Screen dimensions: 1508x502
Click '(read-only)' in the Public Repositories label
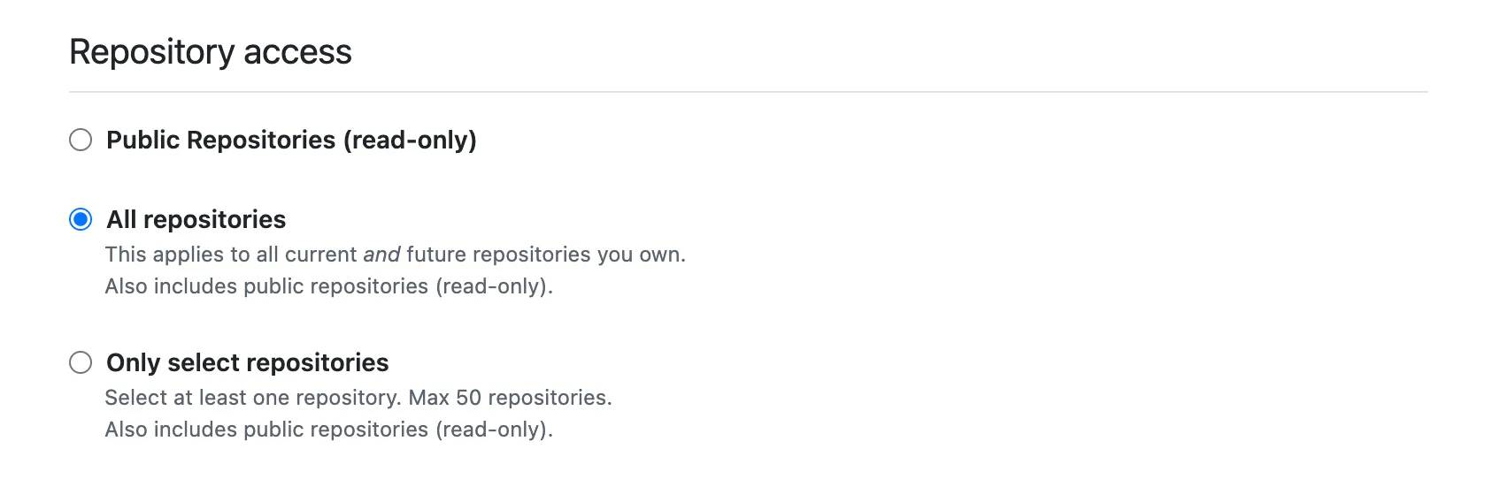tap(410, 140)
